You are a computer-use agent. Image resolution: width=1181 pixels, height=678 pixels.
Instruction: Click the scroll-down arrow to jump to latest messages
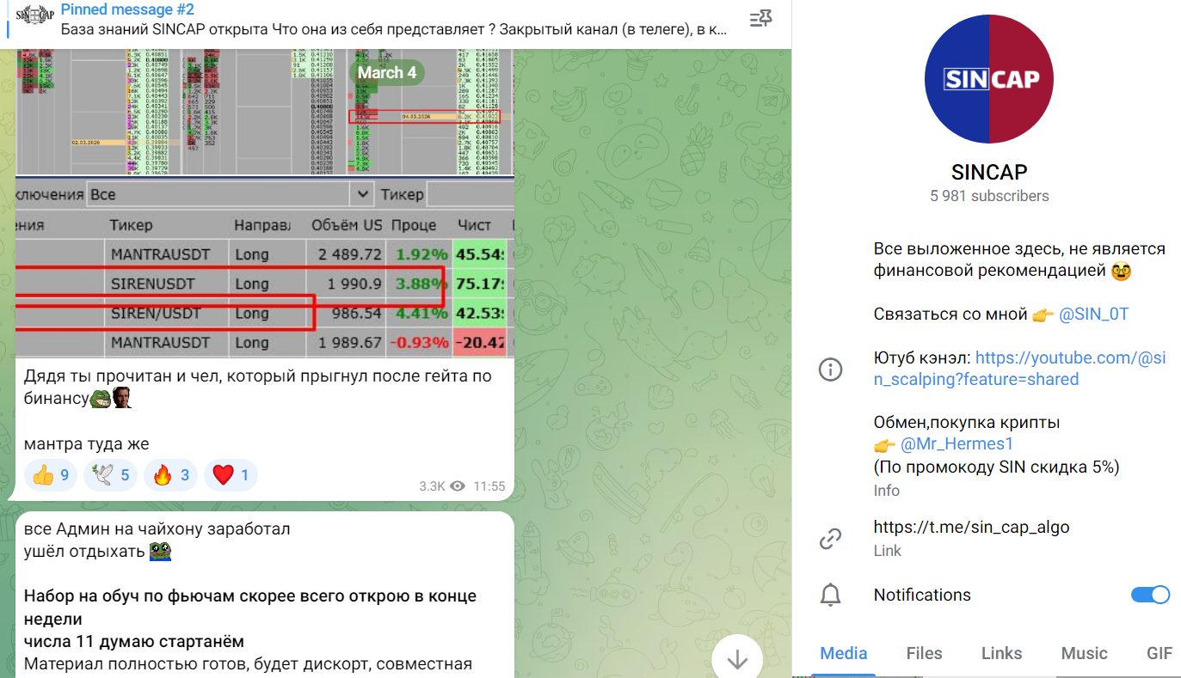(737, 658)
